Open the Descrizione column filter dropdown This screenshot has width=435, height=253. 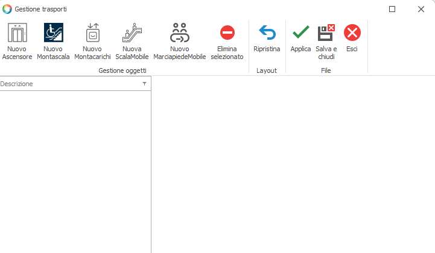[144, 84]
